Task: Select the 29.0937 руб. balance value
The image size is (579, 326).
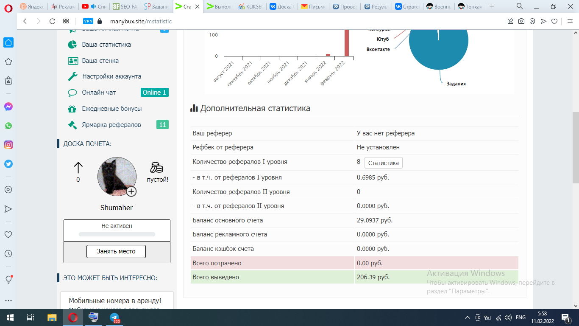Action: click(x=375, y=220)
